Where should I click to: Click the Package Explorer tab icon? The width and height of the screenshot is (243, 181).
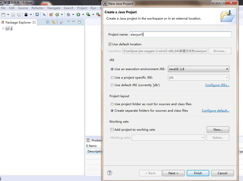pos(3,22)
